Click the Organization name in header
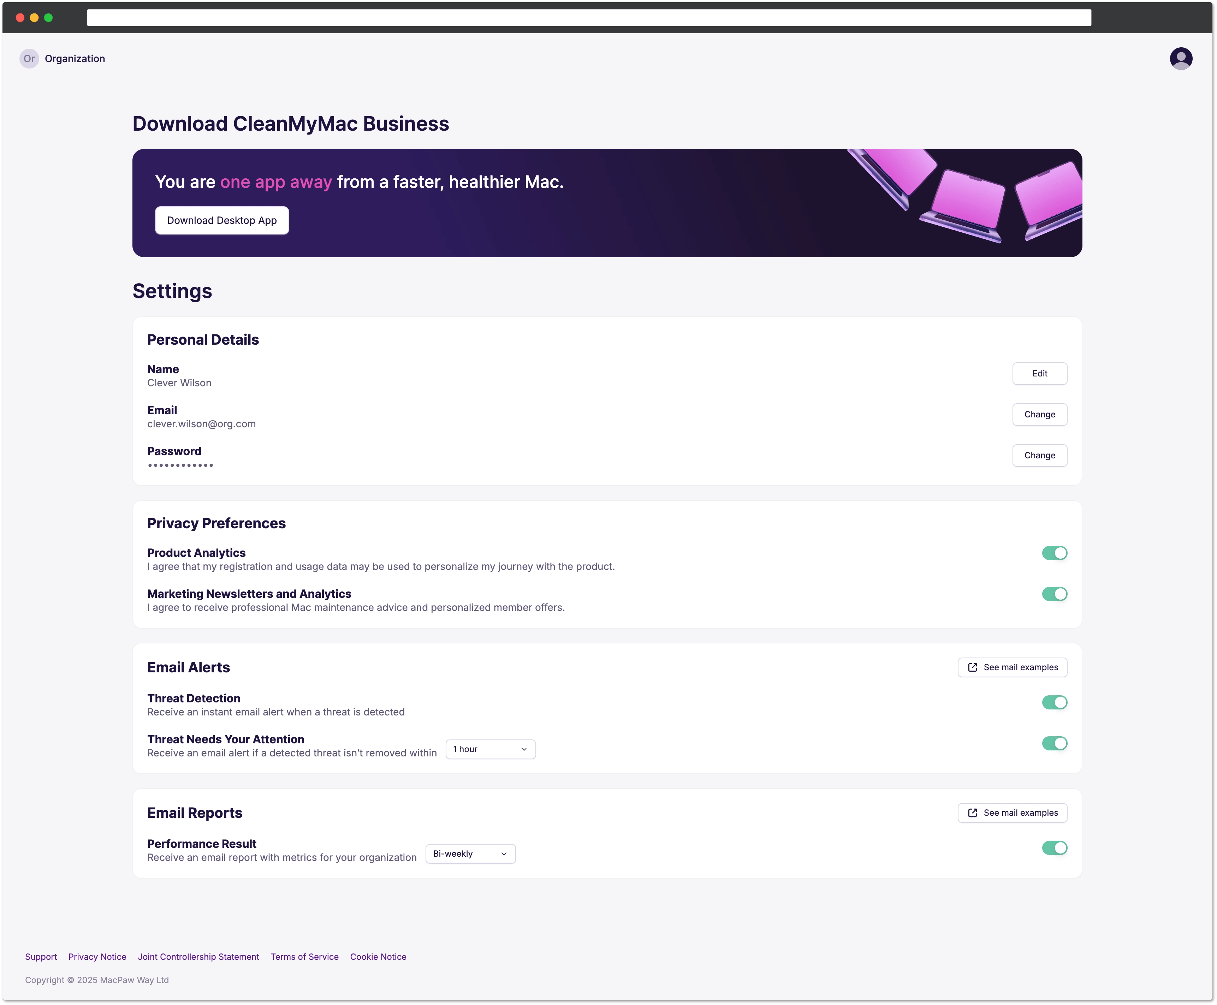Screen dimensions: 1217x1005 click(75, 59)
